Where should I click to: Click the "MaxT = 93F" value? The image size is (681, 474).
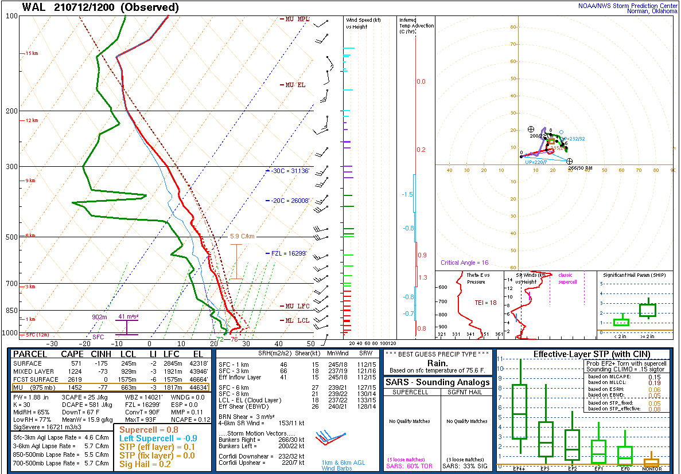pos(141,420)
